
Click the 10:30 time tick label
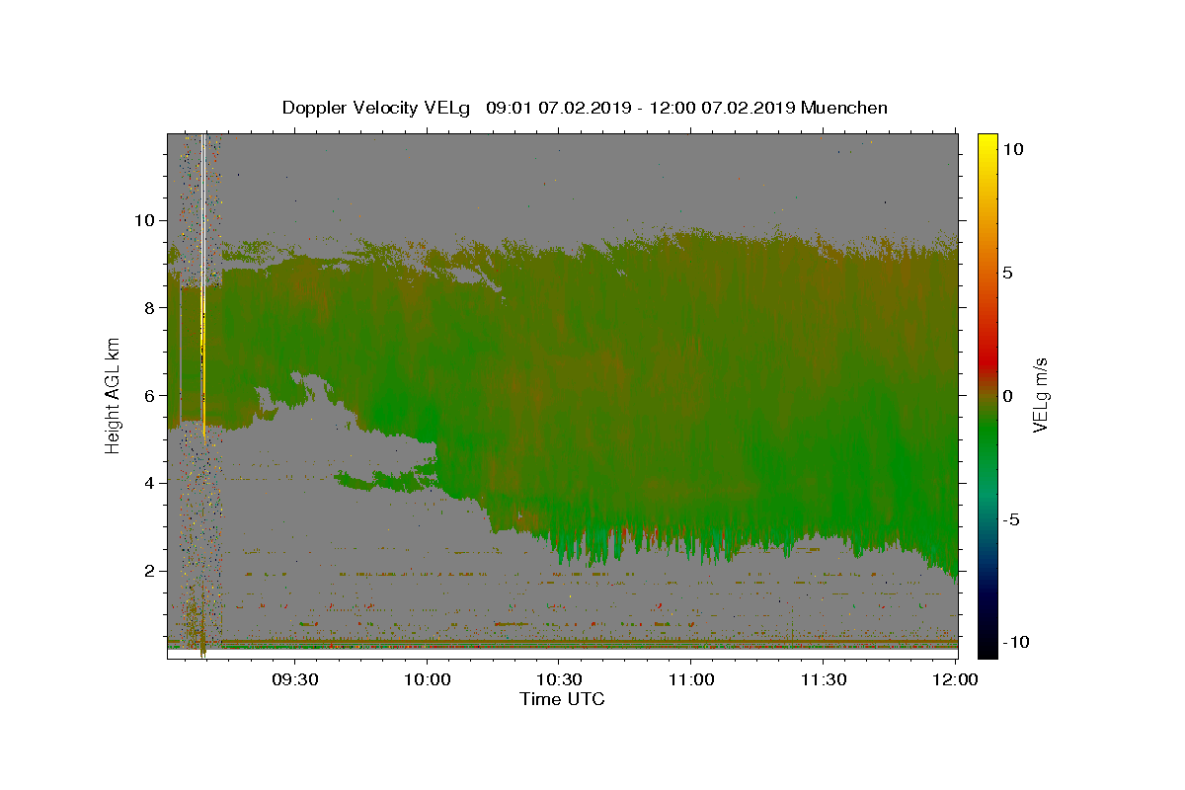point(559,679)
